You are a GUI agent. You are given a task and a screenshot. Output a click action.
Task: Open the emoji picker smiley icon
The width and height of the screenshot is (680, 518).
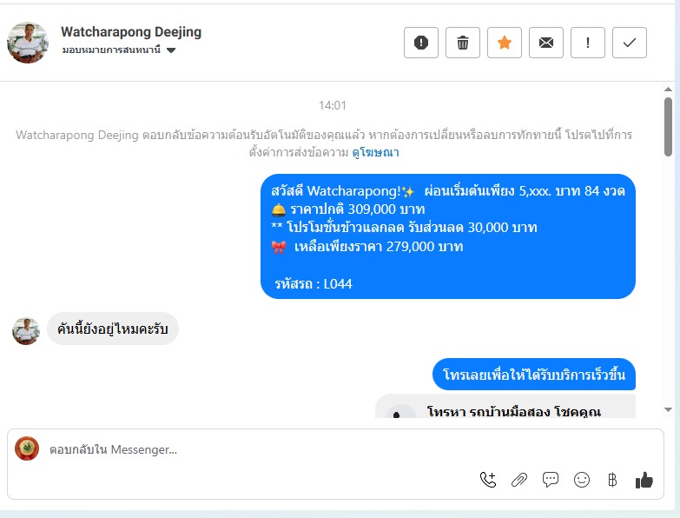[582, 480]
